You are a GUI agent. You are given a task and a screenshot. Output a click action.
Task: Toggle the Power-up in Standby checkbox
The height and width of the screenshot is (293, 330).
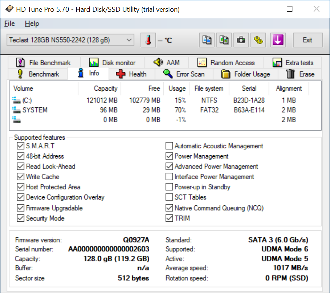(169, 187)
